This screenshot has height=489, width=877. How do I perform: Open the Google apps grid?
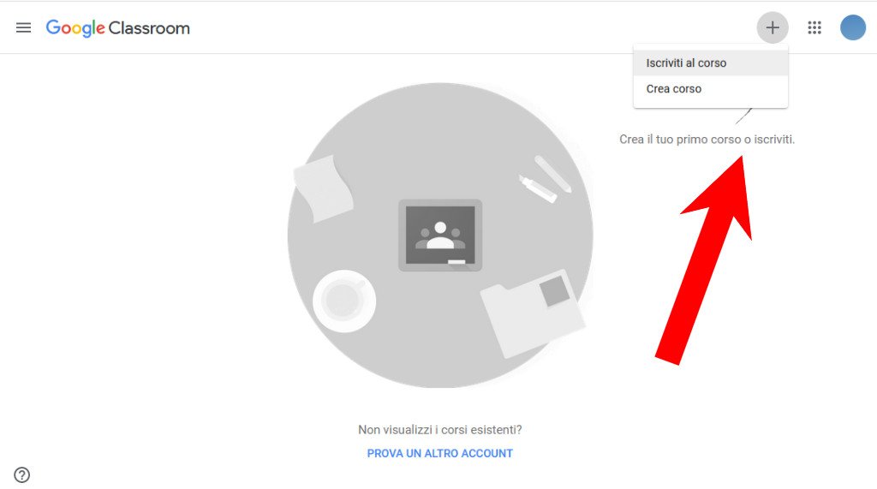814,27
